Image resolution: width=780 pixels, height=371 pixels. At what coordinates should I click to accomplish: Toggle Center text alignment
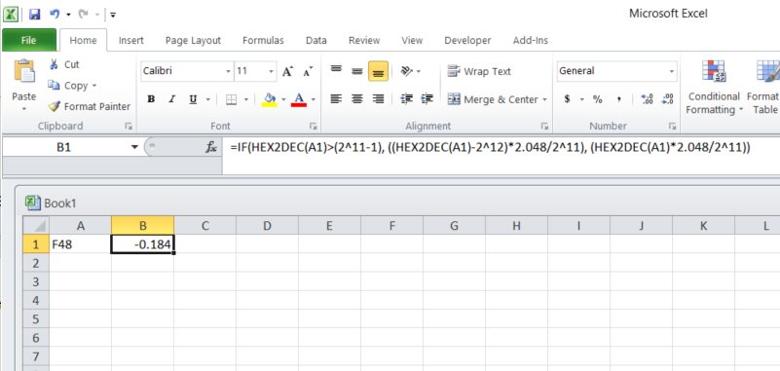point(357,99)
